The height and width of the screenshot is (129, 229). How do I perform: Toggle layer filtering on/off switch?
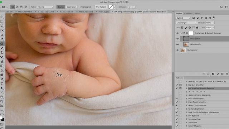pyautogui.click(x=214, y=18)
